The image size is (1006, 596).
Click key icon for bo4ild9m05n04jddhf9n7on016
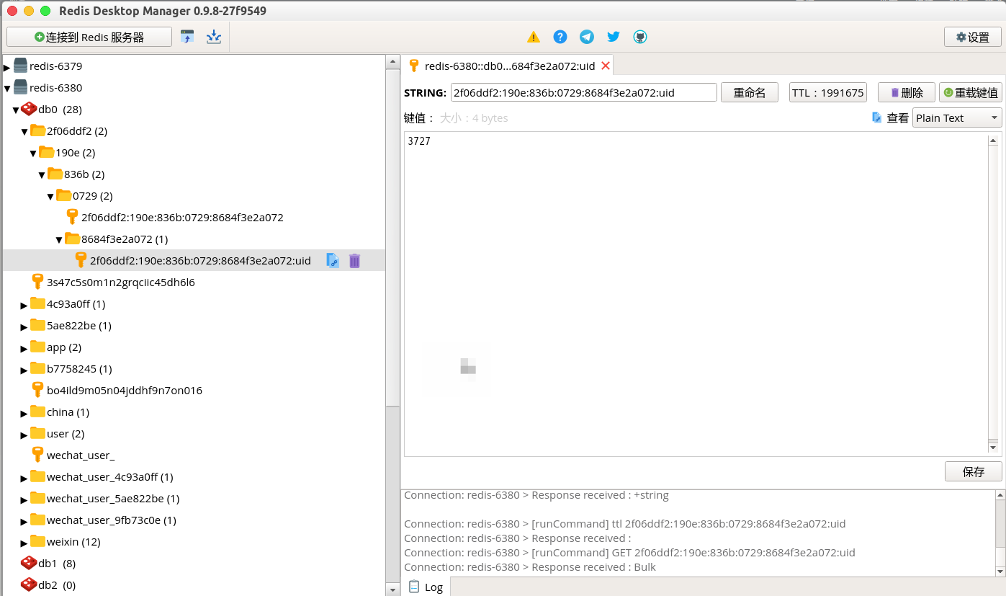coord(37,390)
